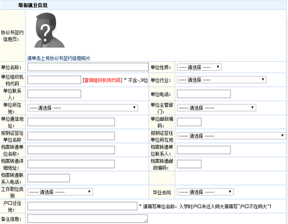Focus the 单位通信地址 input field

pyautogui.click(x=71, y=122)
